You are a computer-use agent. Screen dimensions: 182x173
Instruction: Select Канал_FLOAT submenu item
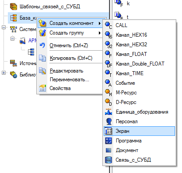click(x=139, y=54)
